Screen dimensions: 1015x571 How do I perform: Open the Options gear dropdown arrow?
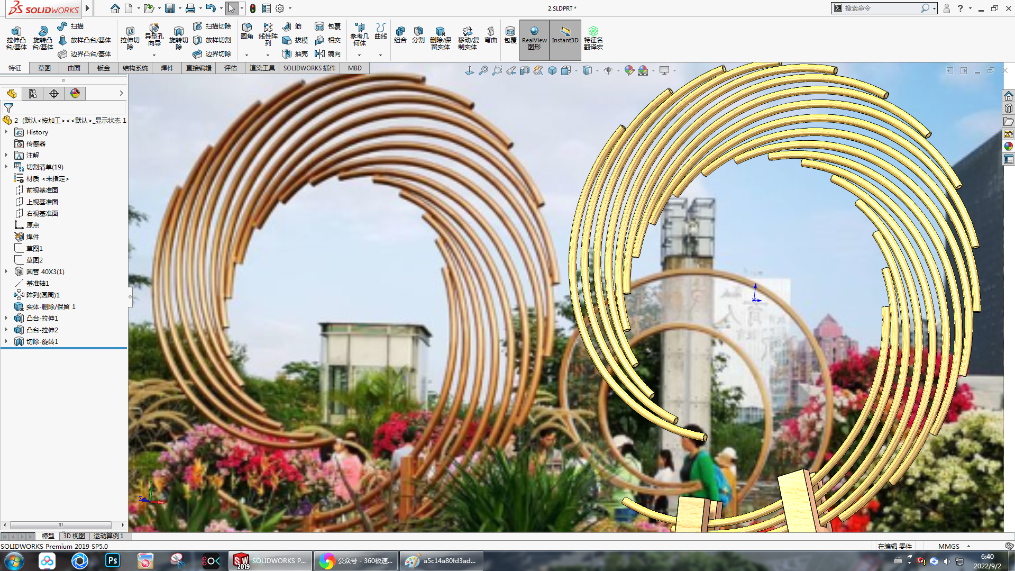coord(290,8)
